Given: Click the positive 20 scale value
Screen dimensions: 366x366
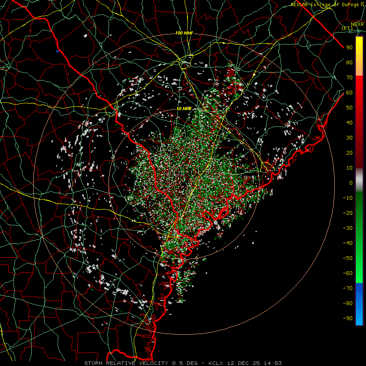Looking at the screenshot, I should tap(349, 153).
